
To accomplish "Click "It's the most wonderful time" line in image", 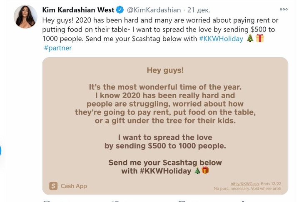I will coord(165,88).
